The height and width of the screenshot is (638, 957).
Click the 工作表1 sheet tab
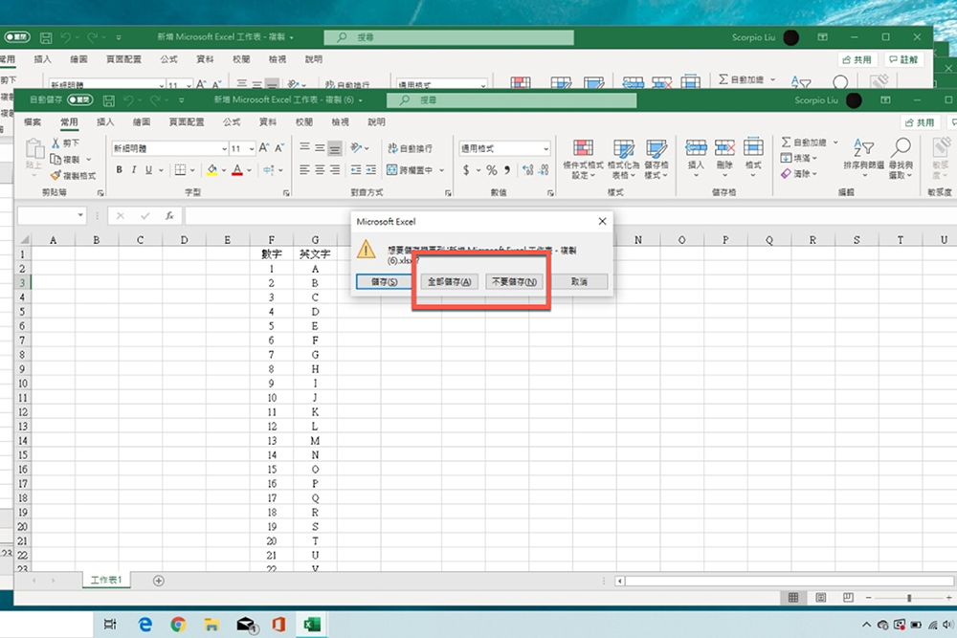point(105,580)
